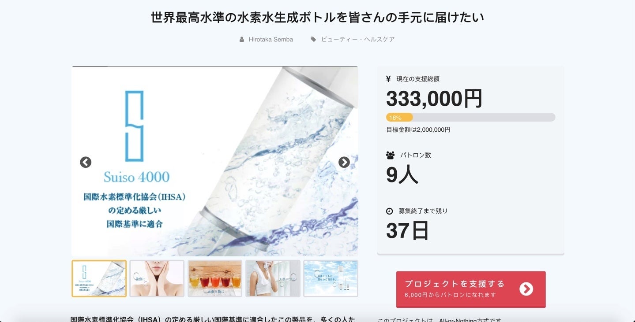This screenshot has width=635, height=322.
Task: Select the woman's face beauty thumbnail
Action: click(157, 278)
